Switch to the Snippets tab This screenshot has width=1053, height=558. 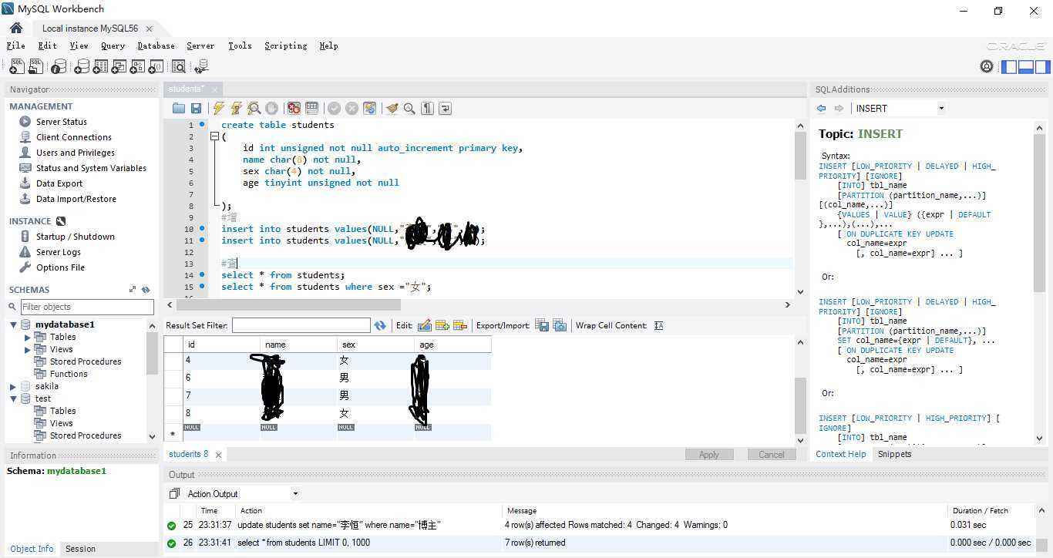click(894, 454)
